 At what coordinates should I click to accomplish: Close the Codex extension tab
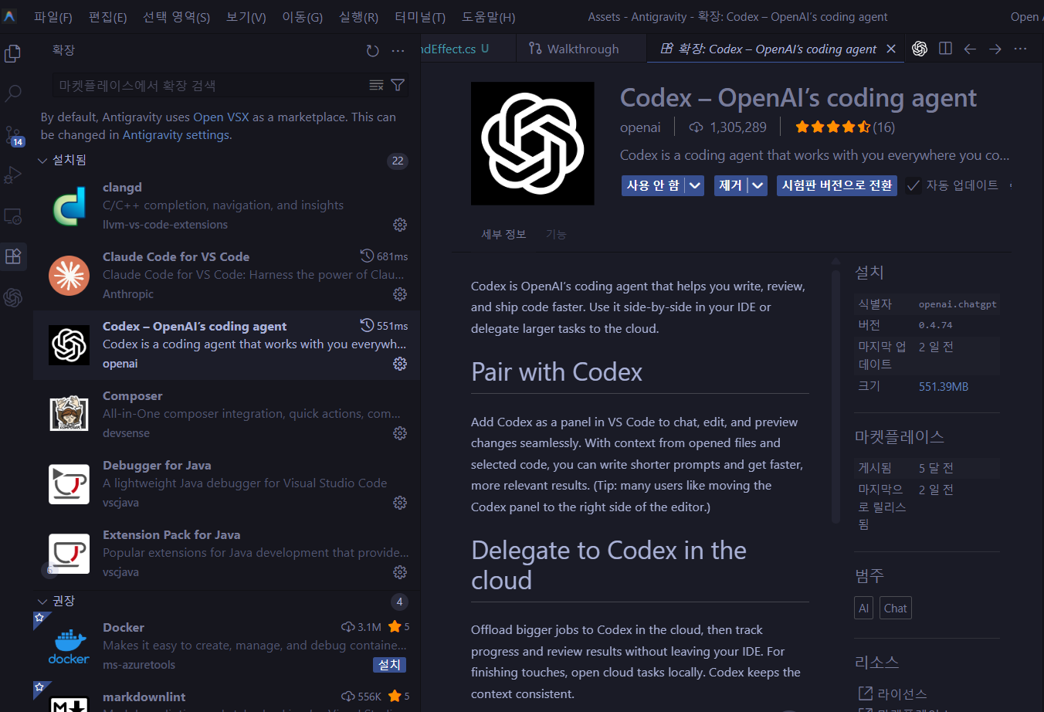(x=891, y=49)
